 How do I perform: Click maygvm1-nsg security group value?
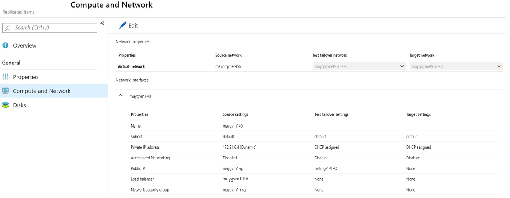(x=235, y=190)
